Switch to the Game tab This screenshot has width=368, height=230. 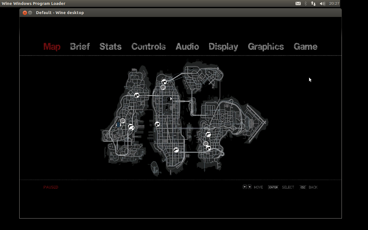[x=306, y=47]
